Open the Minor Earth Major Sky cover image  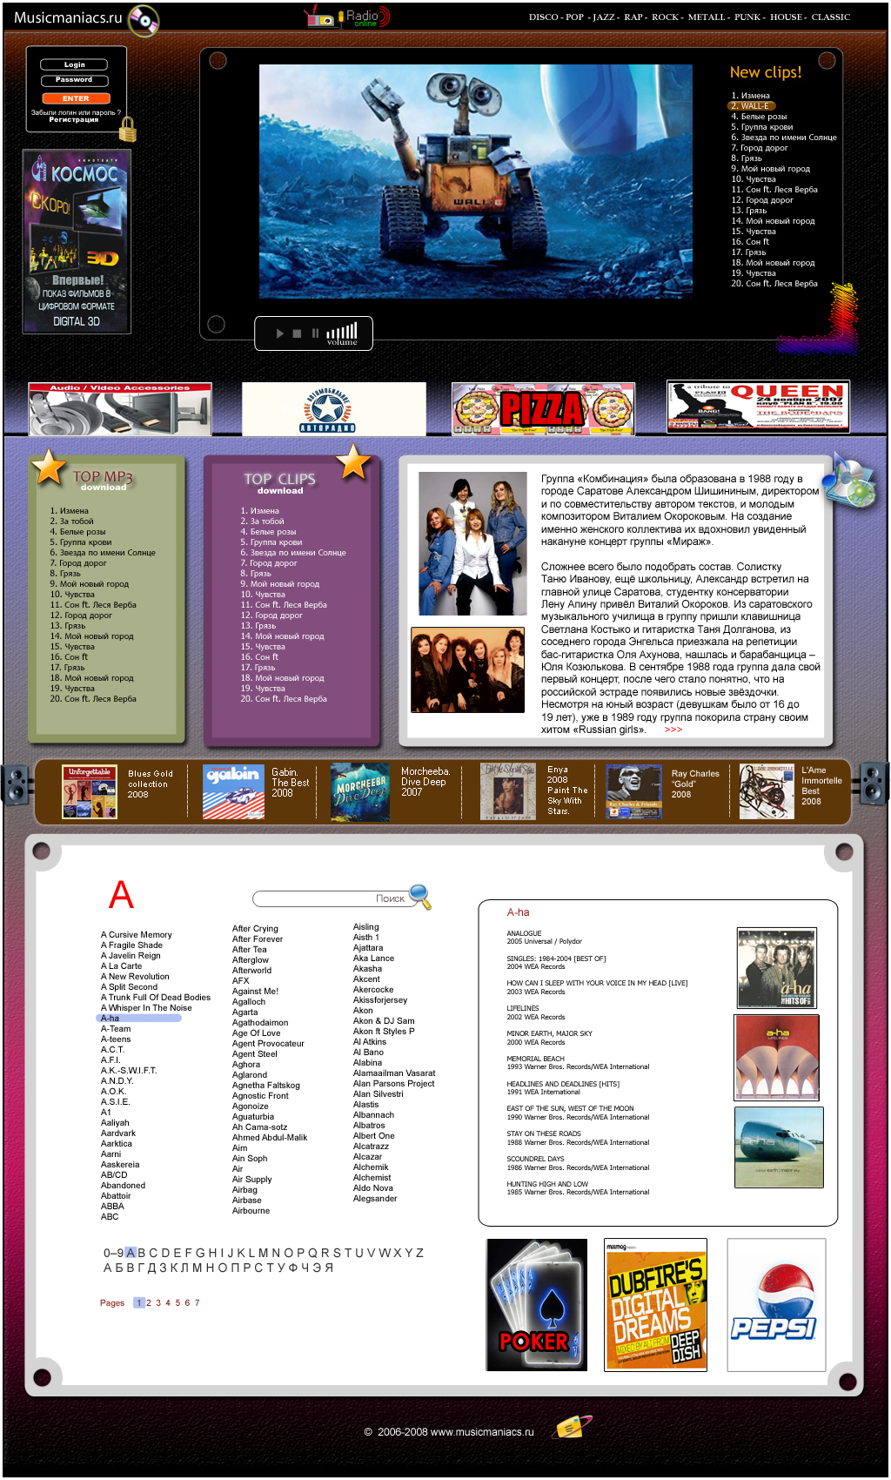[779, 1147]
